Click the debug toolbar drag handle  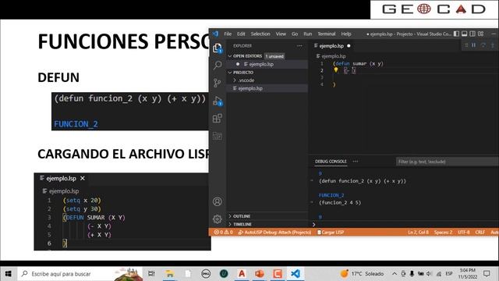pyautogui.click(x=466, y=45)
